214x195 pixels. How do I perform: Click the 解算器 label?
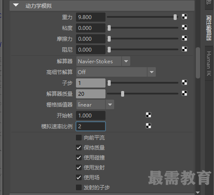click(65, 62)
